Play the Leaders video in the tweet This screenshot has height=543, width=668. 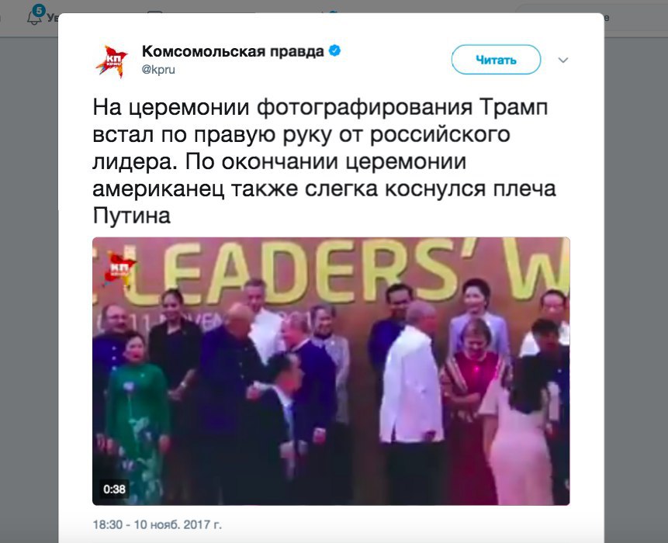pyautogui.click(x=331, y=371)
